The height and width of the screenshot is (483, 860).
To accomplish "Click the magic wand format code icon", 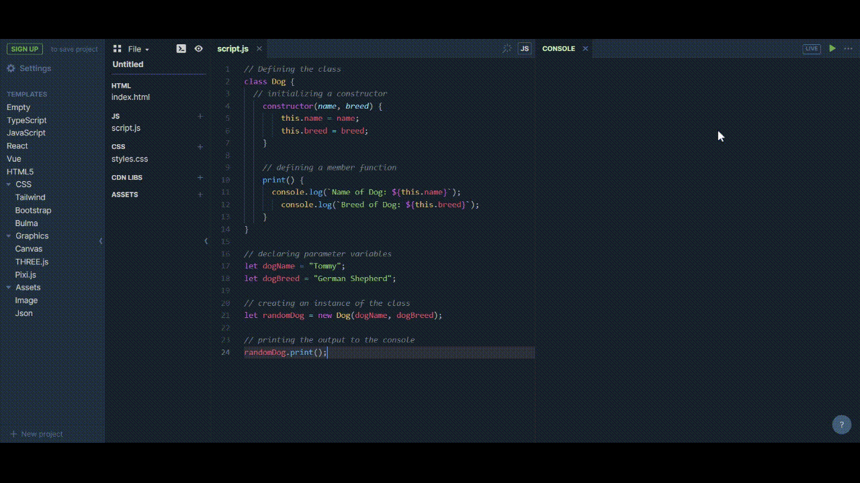I will (507, 48).
